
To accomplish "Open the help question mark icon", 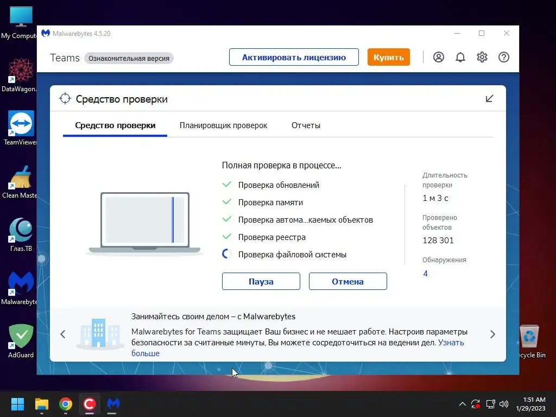I will (504, 57).
